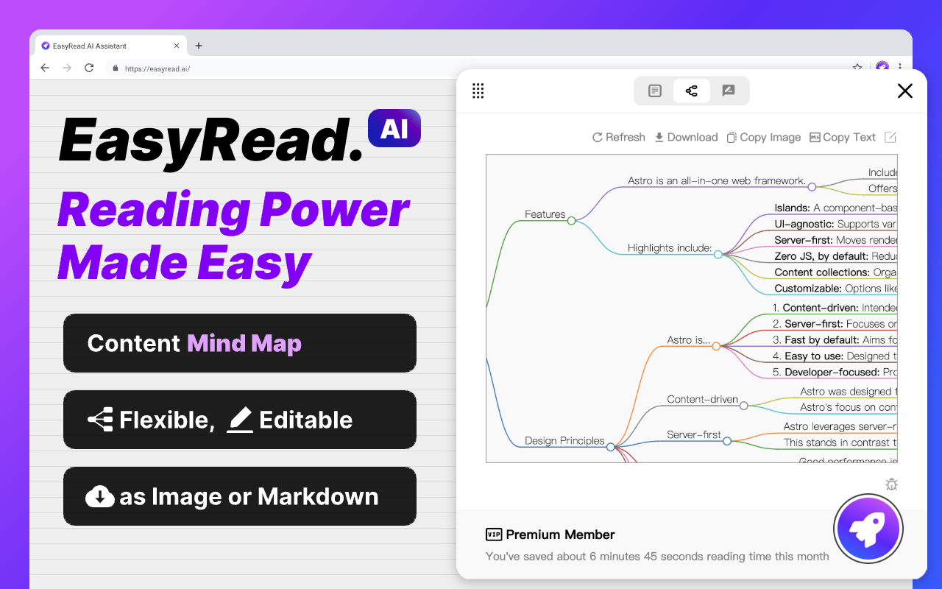
Task: Click the Easy to use node
Action: pyautogui.click(x=835, y=356)
